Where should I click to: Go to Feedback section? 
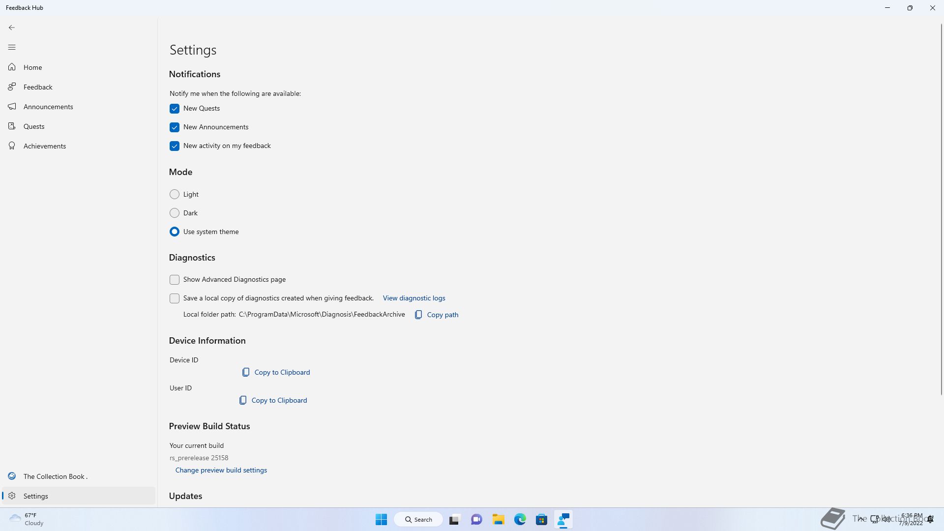[79, 87]
